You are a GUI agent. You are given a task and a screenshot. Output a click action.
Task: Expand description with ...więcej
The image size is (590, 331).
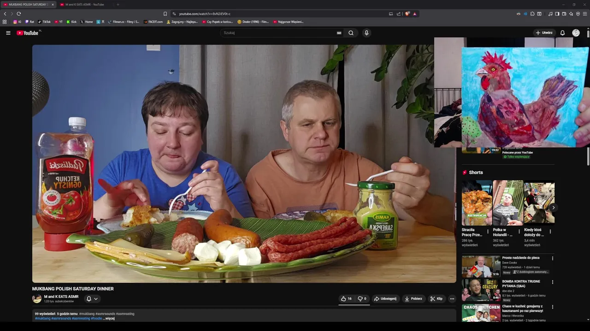point(108,318)
